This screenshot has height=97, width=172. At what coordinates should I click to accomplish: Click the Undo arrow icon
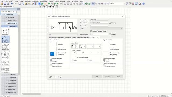12,4
